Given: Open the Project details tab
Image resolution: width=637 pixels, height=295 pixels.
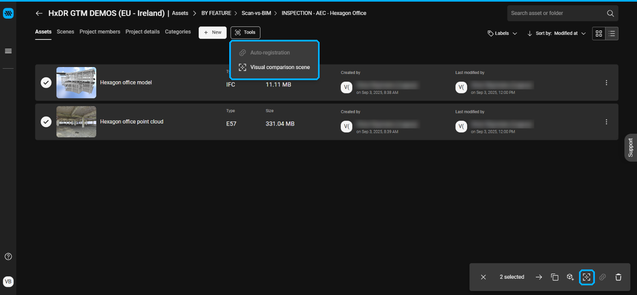Looking at the screenshot, I should [143, 32].
